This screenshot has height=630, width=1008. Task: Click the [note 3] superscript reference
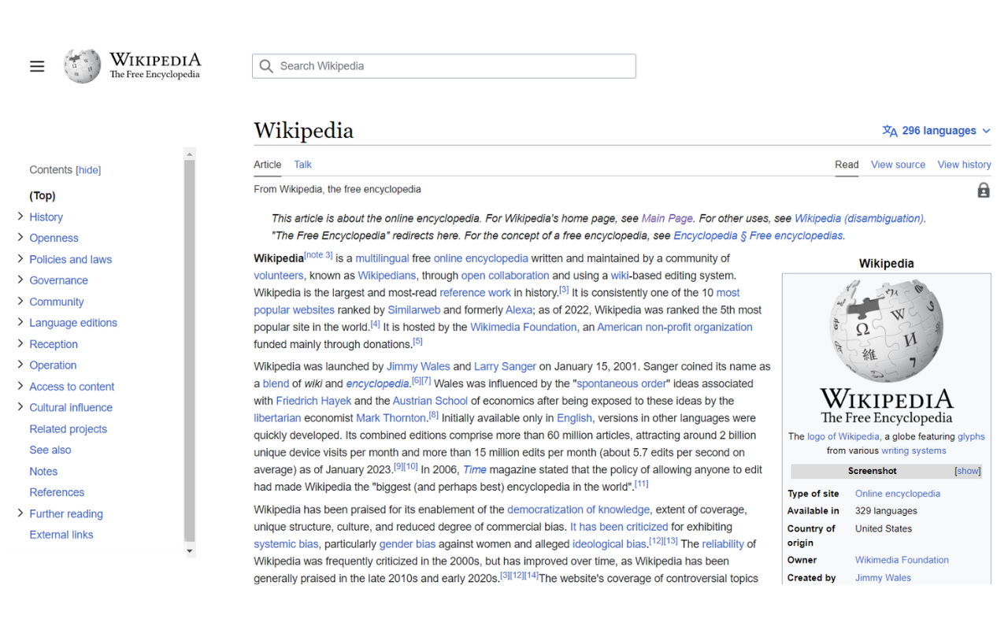318,255
